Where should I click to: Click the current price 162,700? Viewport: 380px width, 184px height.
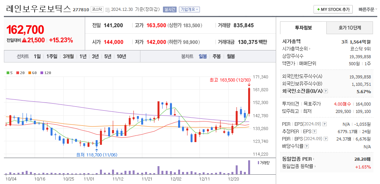(25, 30)
